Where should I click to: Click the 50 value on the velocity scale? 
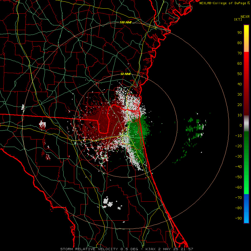pyautogui.click(x=240, y=74)
